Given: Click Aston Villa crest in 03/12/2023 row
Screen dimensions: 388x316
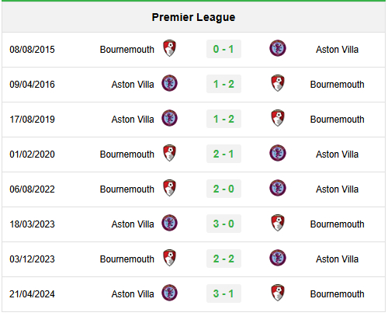Looking at the screenshot, I should (x=278, y=258).
